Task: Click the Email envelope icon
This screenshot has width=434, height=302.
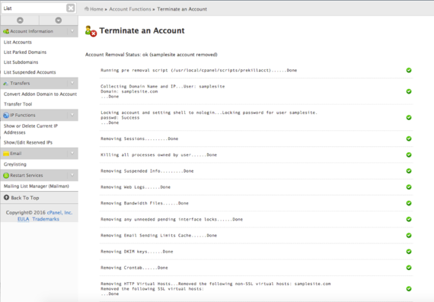Action: coord(6,154)
